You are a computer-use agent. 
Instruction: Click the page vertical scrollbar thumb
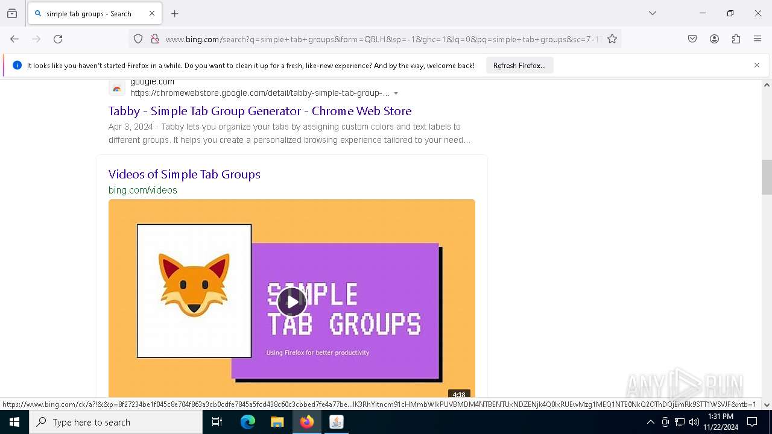767,177
